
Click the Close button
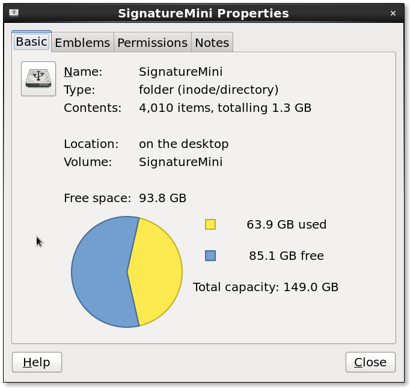point(370,362)
